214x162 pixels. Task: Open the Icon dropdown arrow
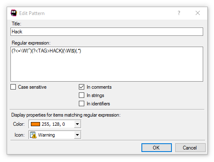click(x=78, y=135)
